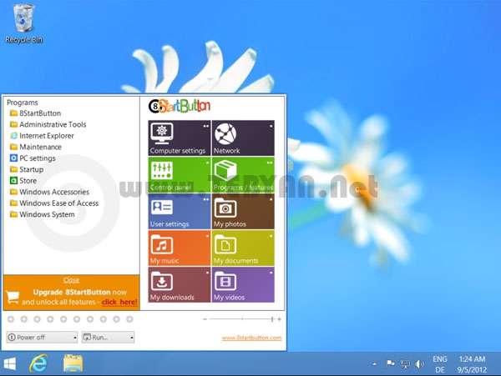
Task: Select the first round page dot
Action: [x=11, y=319]
